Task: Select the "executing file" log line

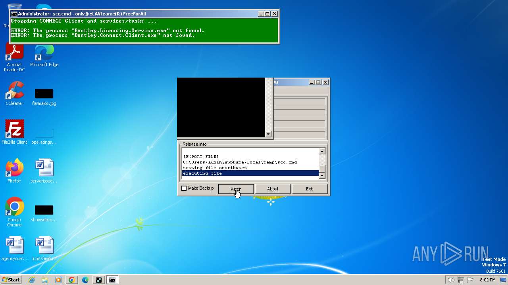Action: tap(250, 173)
